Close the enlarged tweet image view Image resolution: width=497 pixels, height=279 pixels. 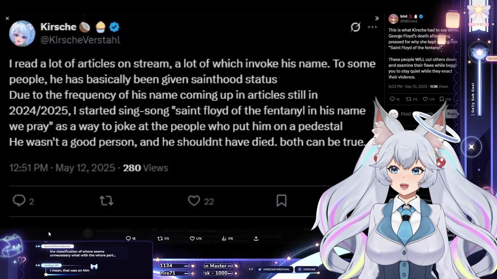coord(7,18)
